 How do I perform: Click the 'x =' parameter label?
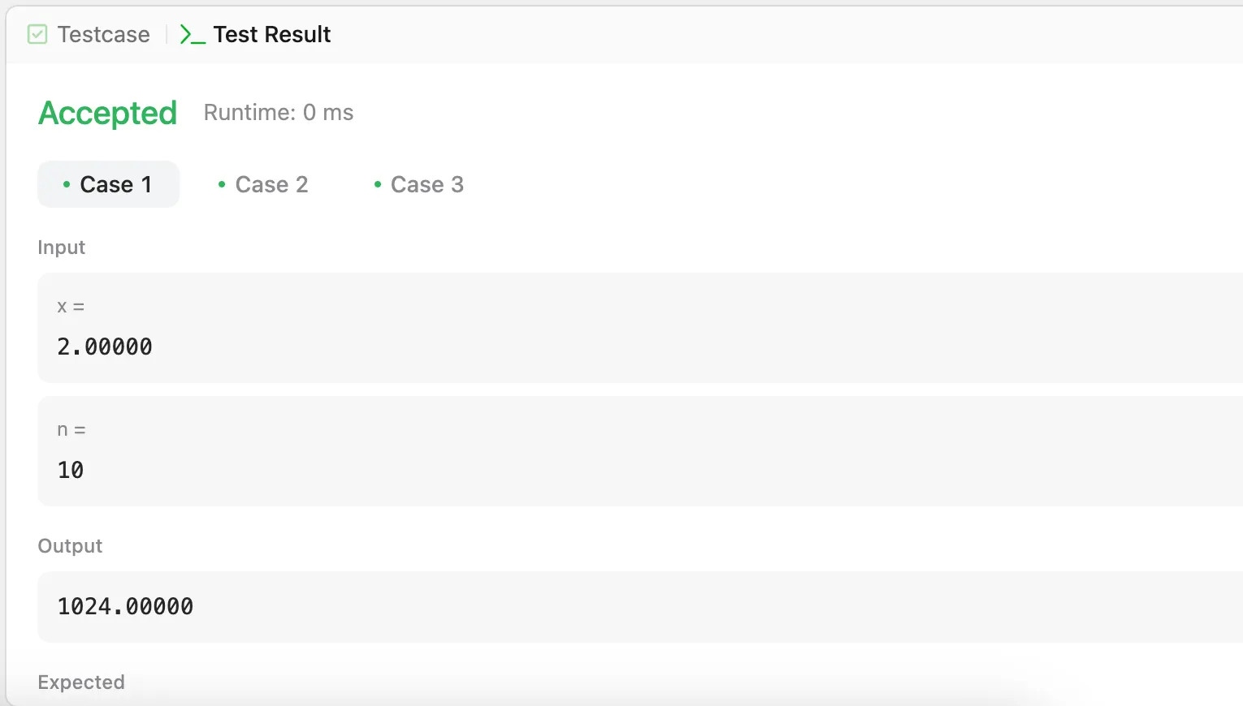71,307
